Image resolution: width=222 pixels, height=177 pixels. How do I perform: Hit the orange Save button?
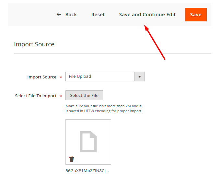[195, 15]
